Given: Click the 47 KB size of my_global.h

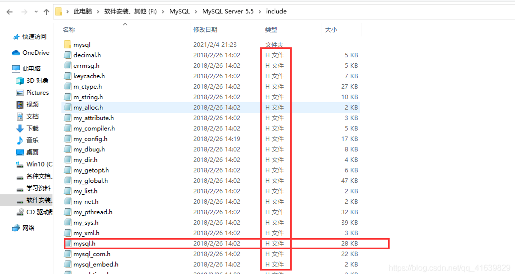Looking at the screenshot, I should point(350,181).
